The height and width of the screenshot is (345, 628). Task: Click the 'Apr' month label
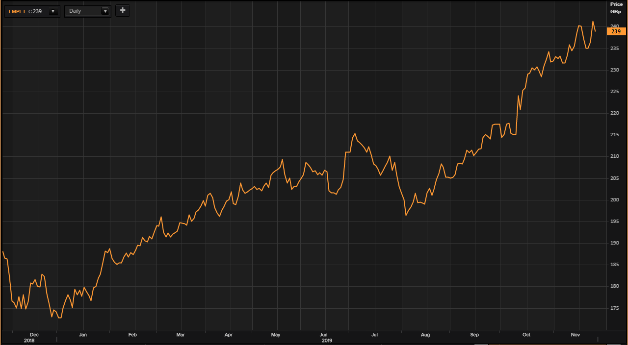pyautogui.click(x=228, y=335)
